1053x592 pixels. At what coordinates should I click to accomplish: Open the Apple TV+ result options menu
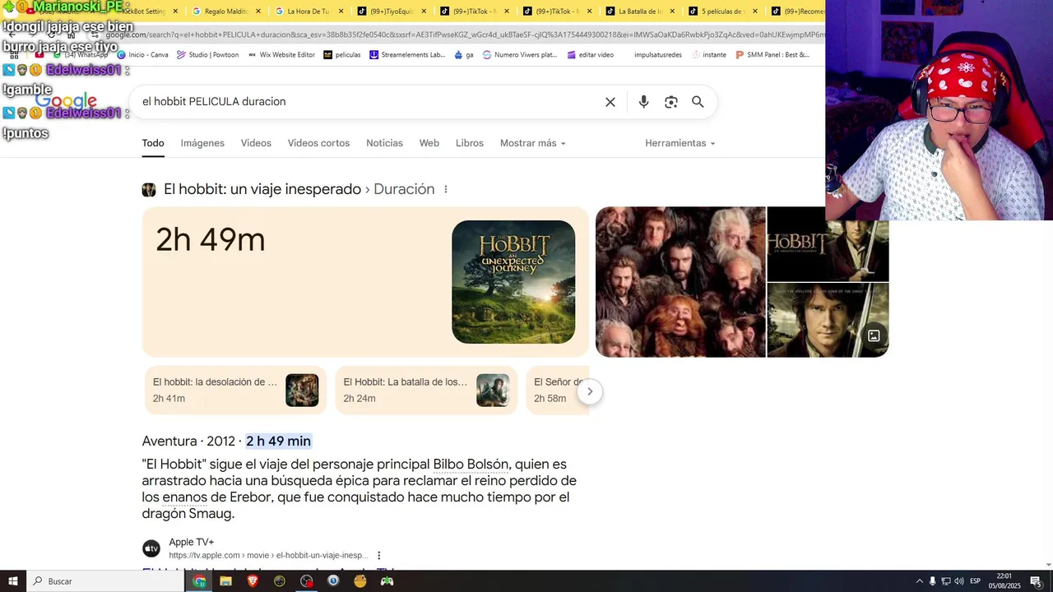click(379, 556)
